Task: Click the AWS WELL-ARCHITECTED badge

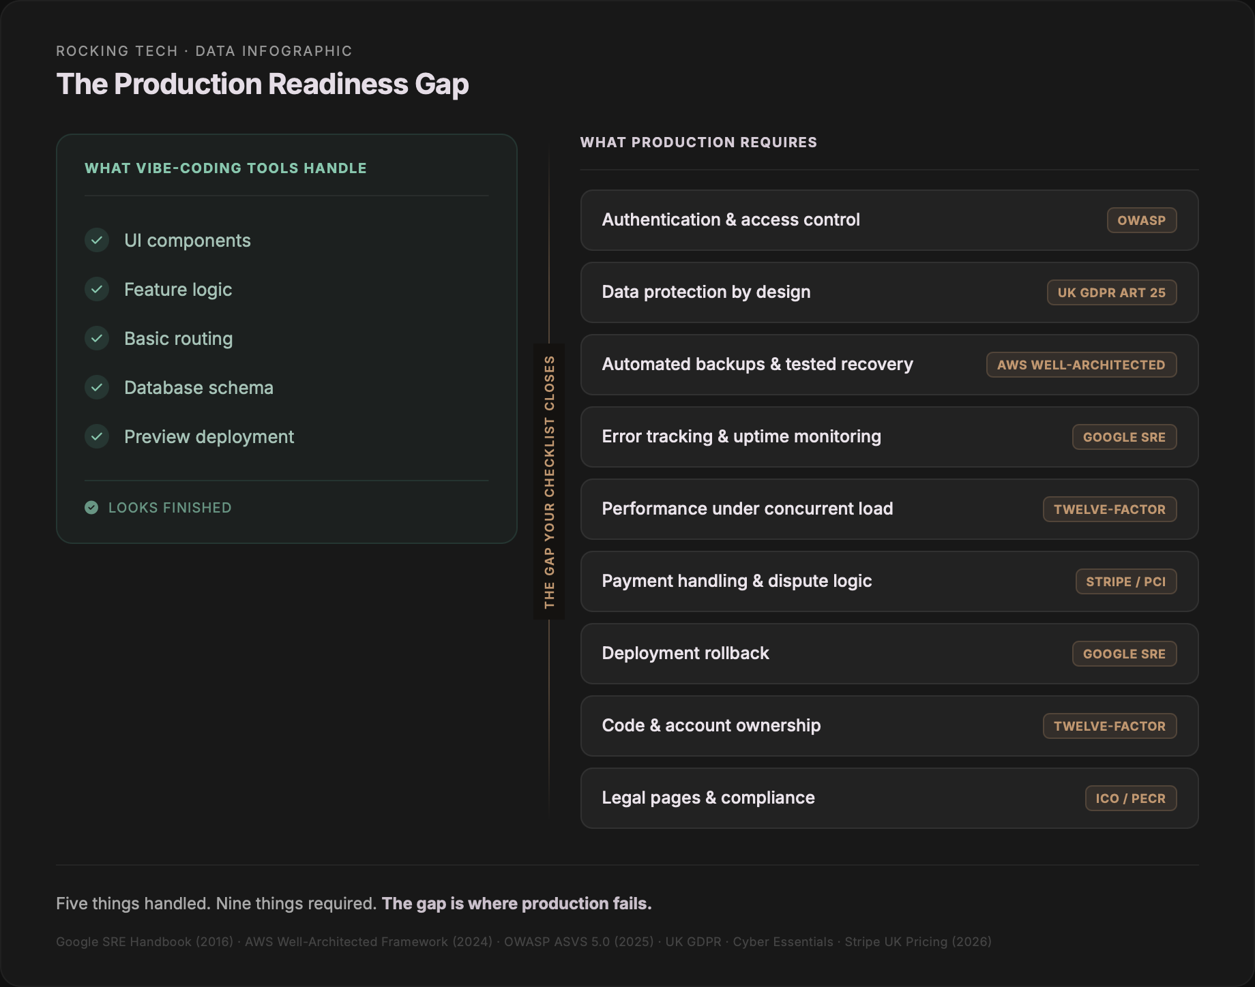Action: tap(1081, 365)
